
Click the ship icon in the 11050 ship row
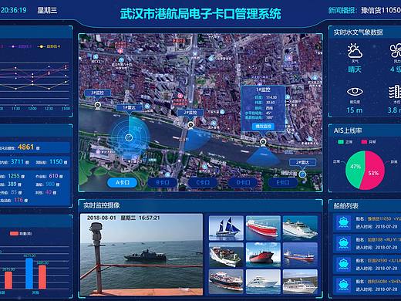[x=343, y=222]
